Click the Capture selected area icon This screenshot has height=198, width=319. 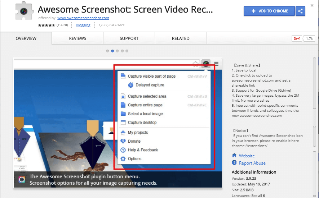[123, 96]
